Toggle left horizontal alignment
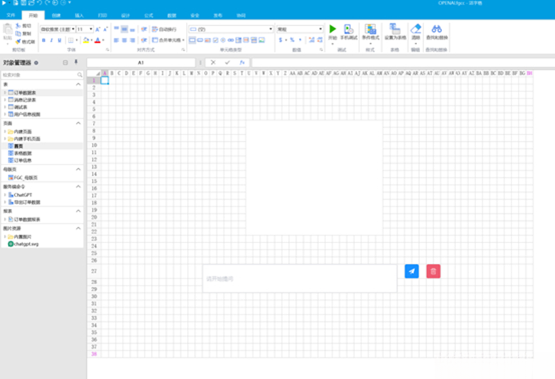Screen dimensions: 555x379 click(x=116, y=40)
